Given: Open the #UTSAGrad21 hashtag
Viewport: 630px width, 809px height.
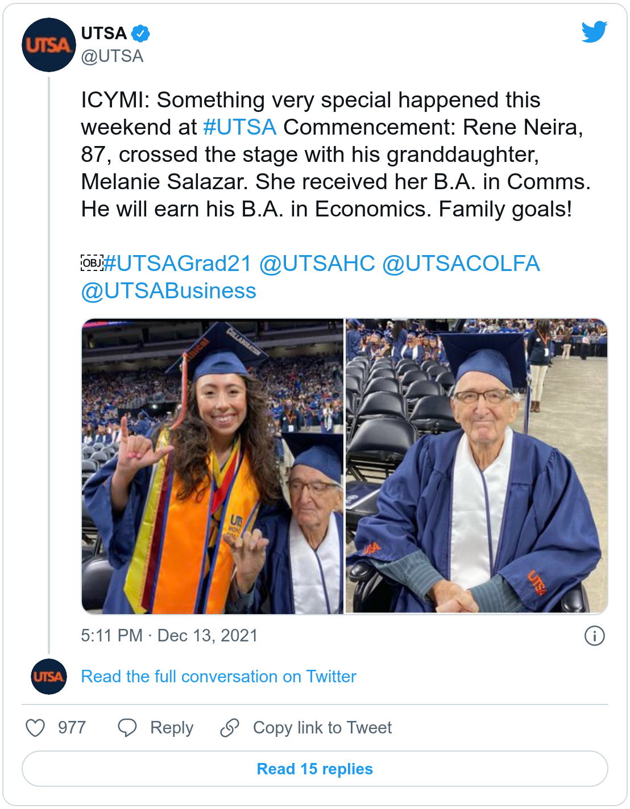Looking at the screenshot, I should tap(177, 264).
